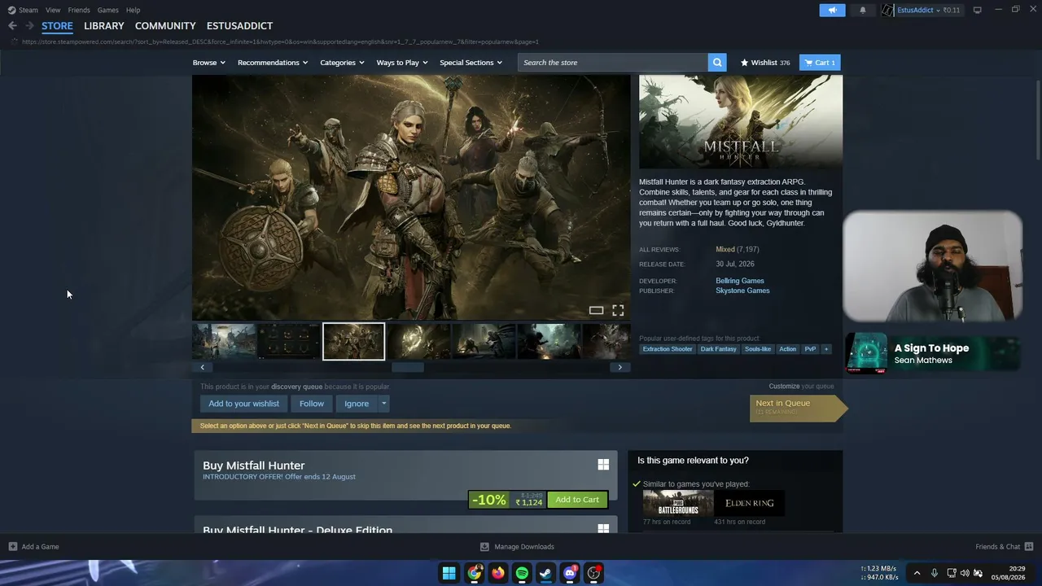The image size is (1042, 586).
Task: Click the forward navigation arrow
Action: point(29,26)
